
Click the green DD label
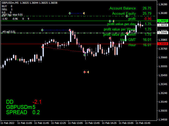[x=10, y=102]
